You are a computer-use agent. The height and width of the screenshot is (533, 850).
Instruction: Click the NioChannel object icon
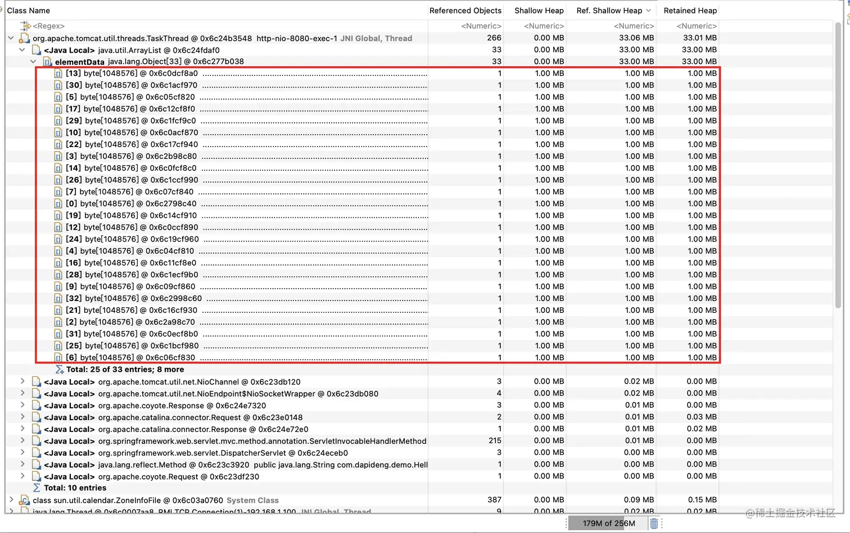coord(37,381)
